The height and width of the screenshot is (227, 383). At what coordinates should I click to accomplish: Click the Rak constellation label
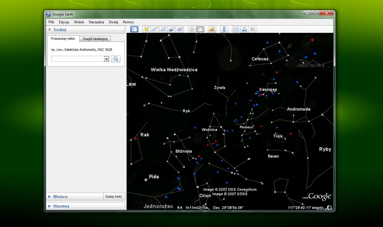145,135
